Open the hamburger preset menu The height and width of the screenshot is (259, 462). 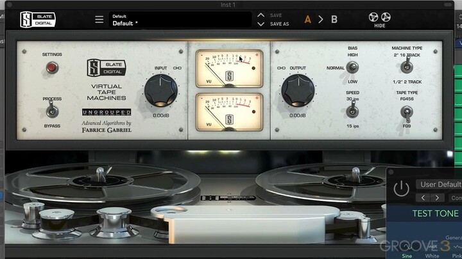point(99,19)
